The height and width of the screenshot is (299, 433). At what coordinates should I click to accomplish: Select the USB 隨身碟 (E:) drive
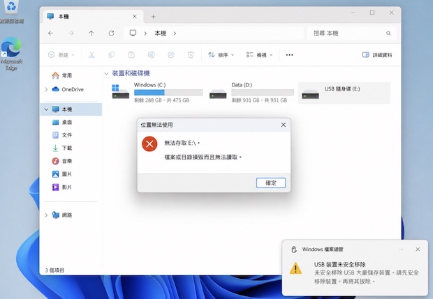[x=344, y=93]
